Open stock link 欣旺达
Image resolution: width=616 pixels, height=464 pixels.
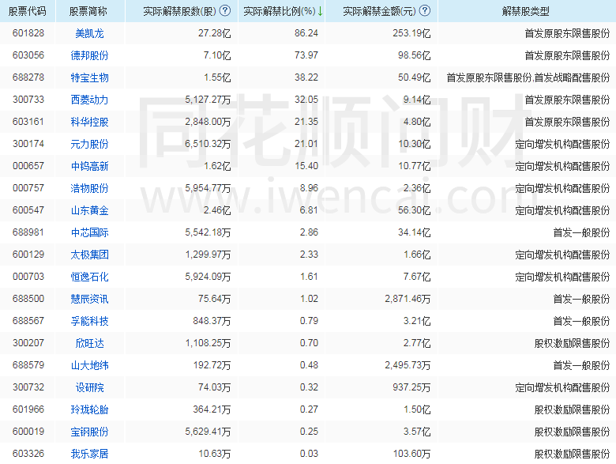click(89, 343)
